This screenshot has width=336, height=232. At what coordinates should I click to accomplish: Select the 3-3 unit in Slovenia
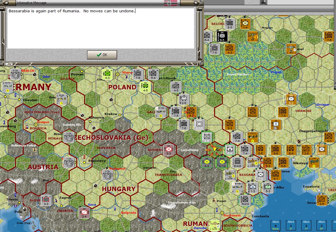pos(46,200)
